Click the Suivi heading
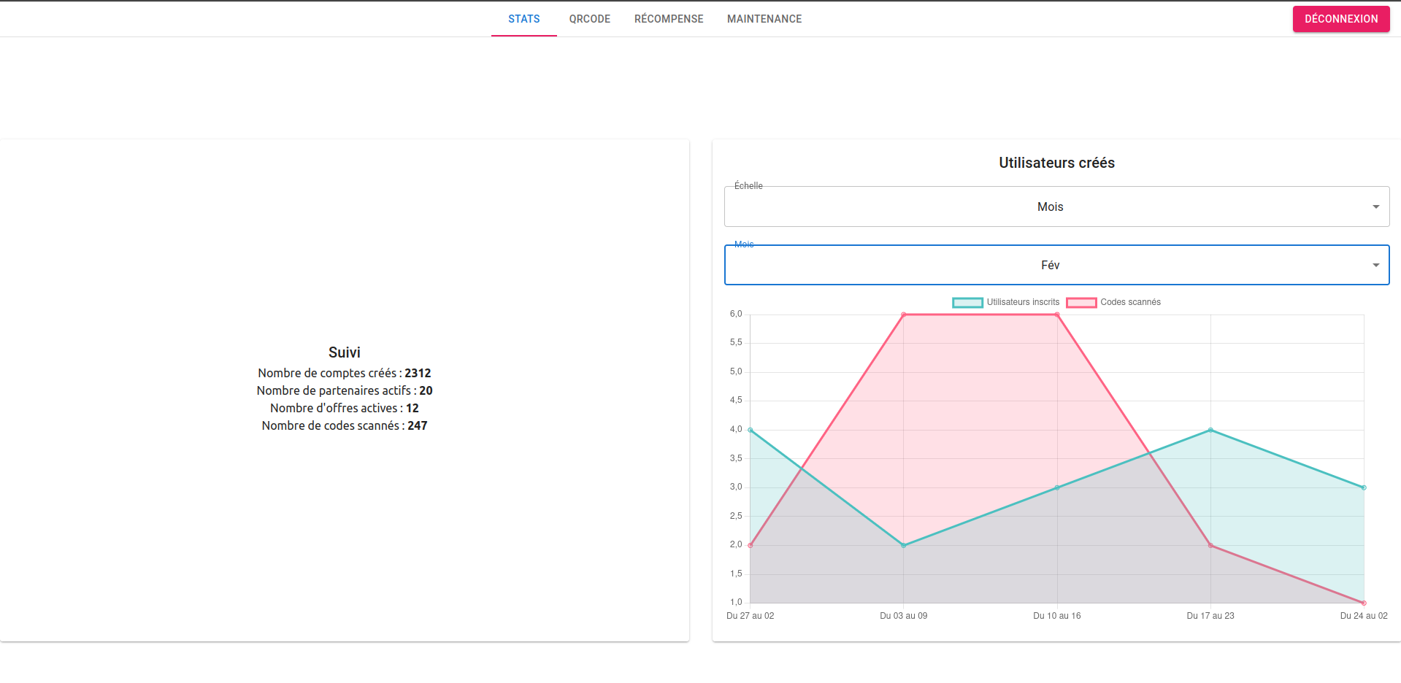This screenshot has width=1401, height=683. [344, 352]
